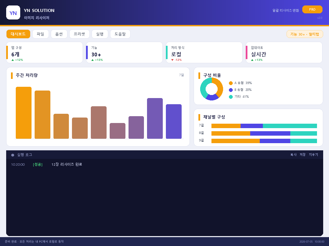
Task: Click the PRO button
Action: [x=312, y=10]
